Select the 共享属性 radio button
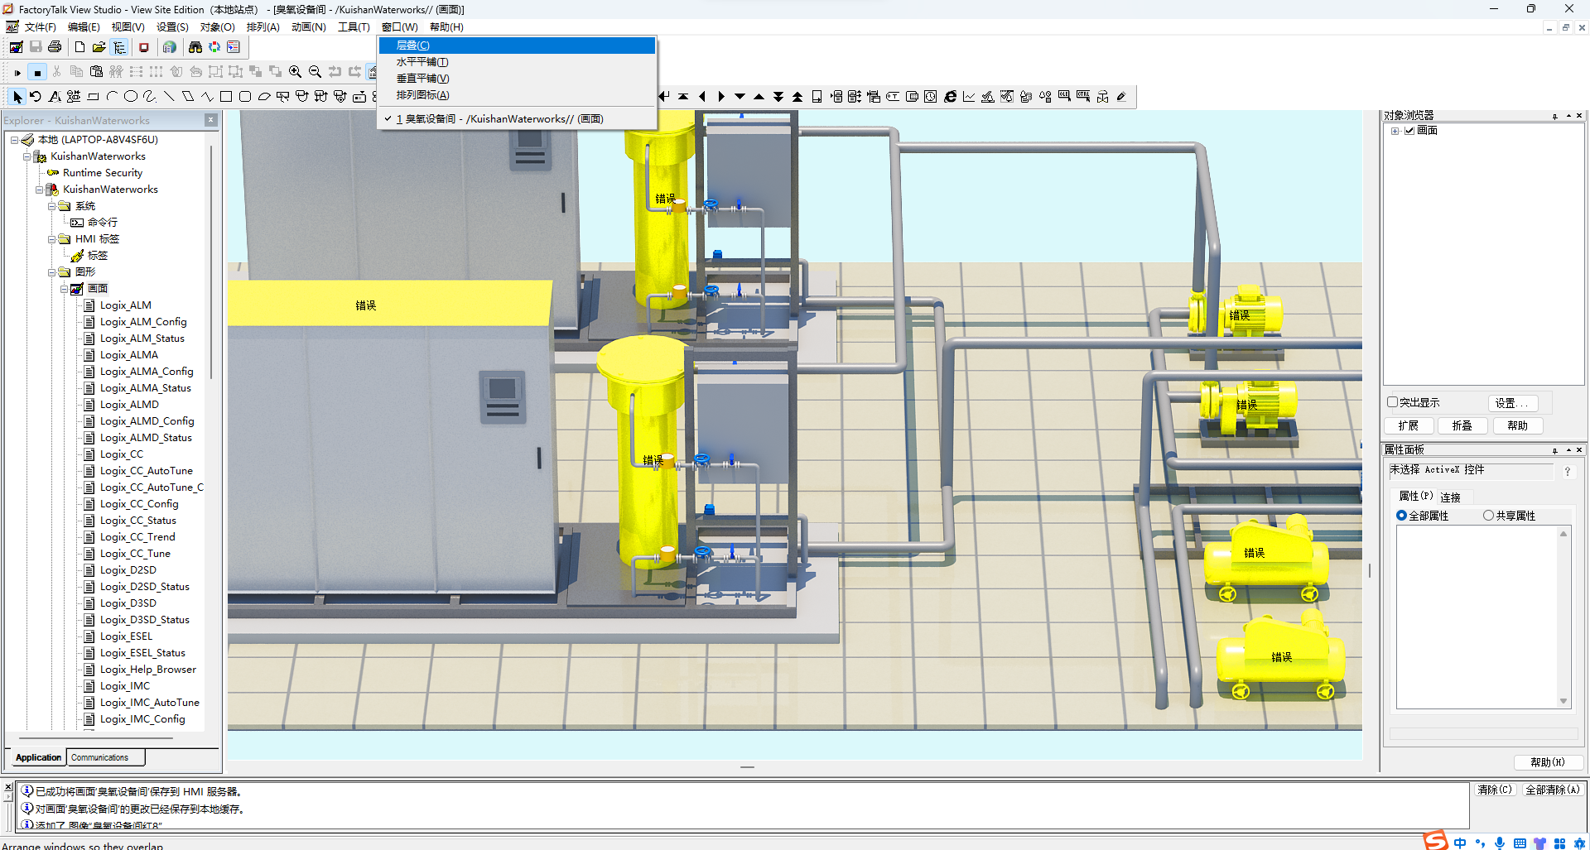1590x850 pixels. pyautogui.click(x=1489, y=516)
